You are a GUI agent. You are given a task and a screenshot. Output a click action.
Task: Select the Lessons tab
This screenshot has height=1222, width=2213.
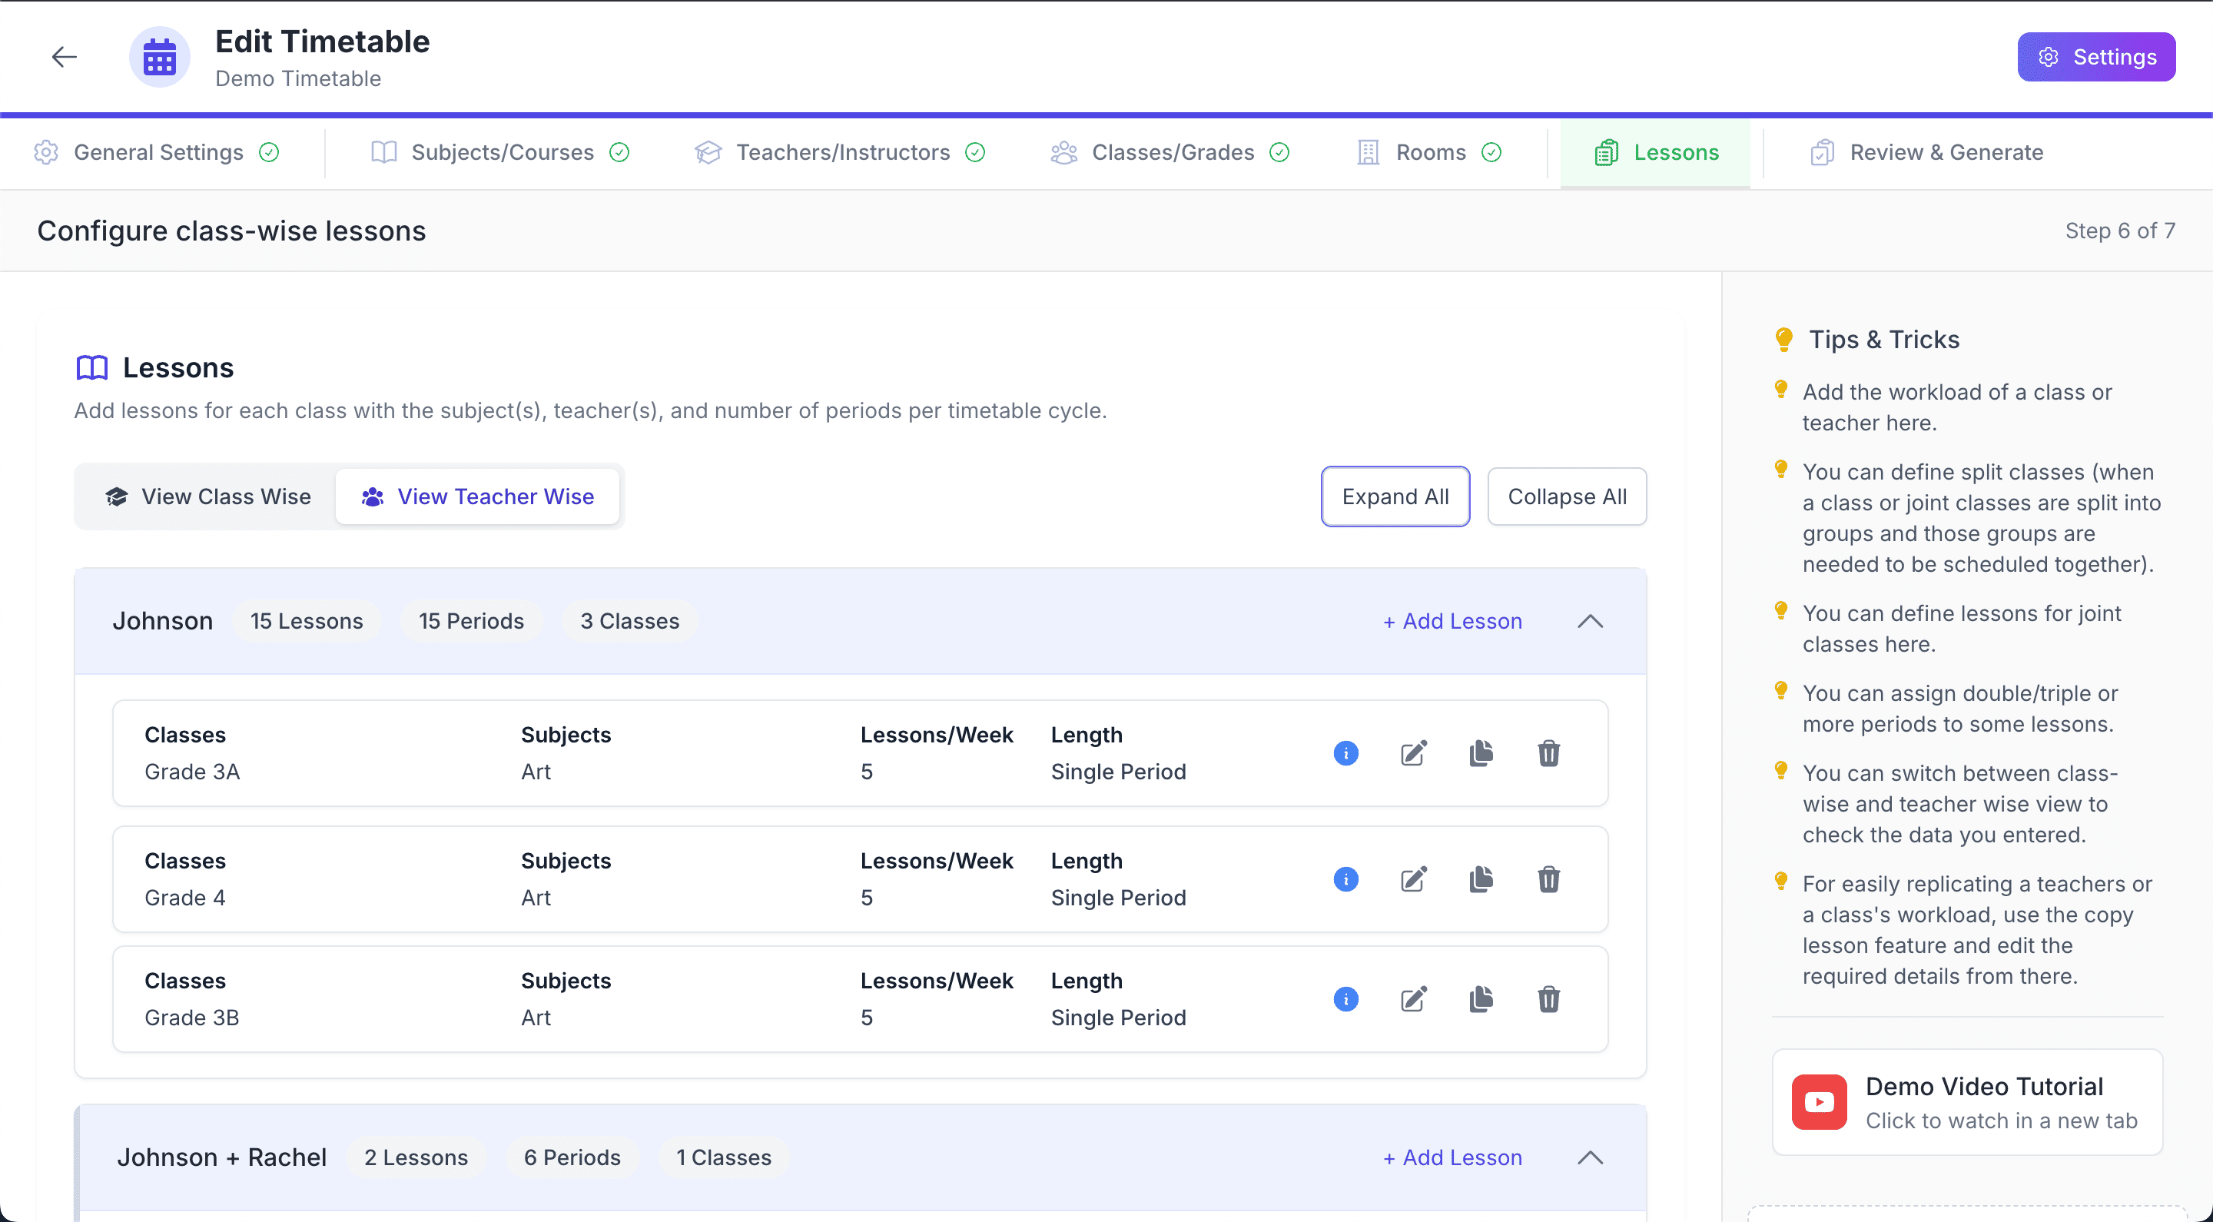(1655, 152)
